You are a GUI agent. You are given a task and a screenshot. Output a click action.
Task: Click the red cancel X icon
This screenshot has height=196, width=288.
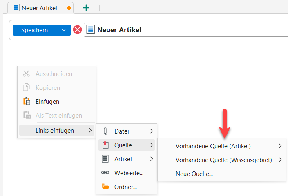tap(77, 30)
